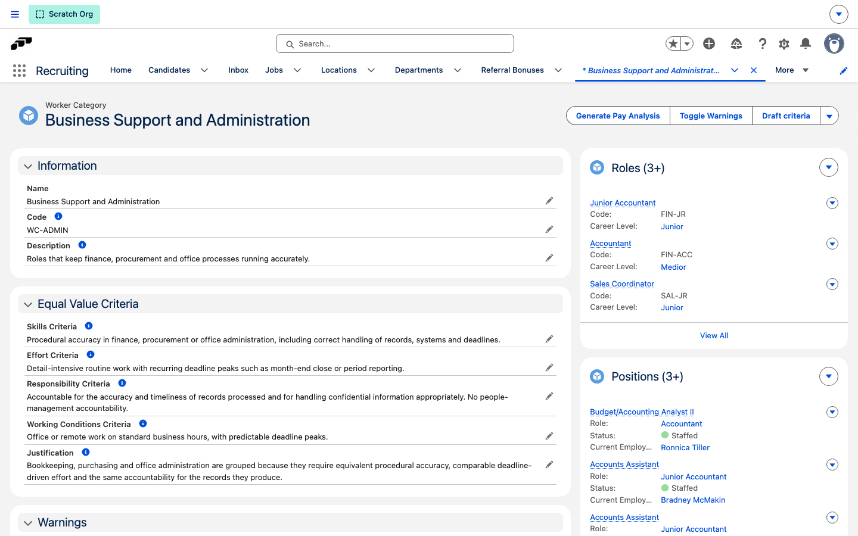Open the Help question mark icon

click(762, 43)
